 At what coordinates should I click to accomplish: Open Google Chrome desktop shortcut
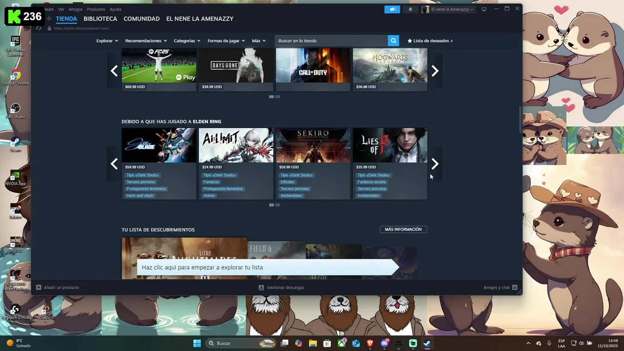(x=16, y=78)
